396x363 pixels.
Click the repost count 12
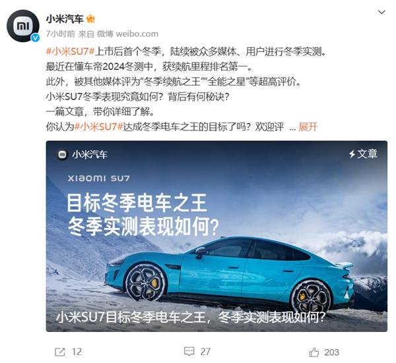(x=77, y=352)
